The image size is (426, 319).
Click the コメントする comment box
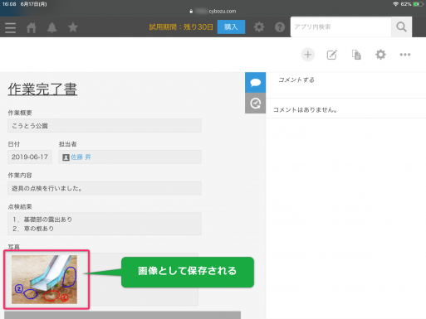tap(346, 80)
